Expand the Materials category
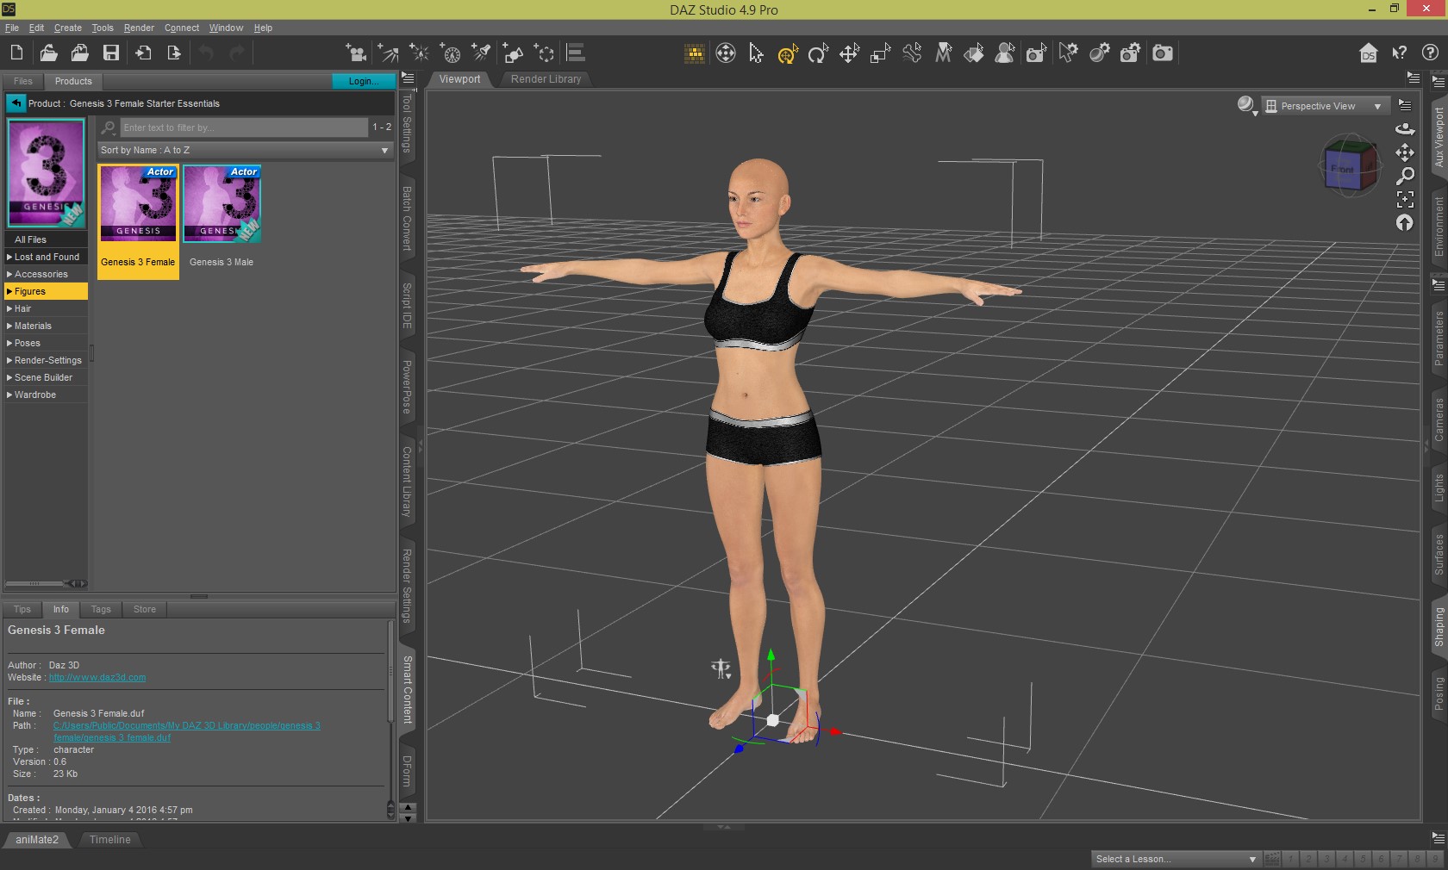1448x870 pixels. (x=46, y=326)
